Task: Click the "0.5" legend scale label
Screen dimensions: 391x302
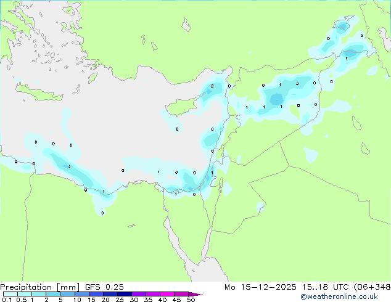Action: pyautogui.click(x=21, y=300)
